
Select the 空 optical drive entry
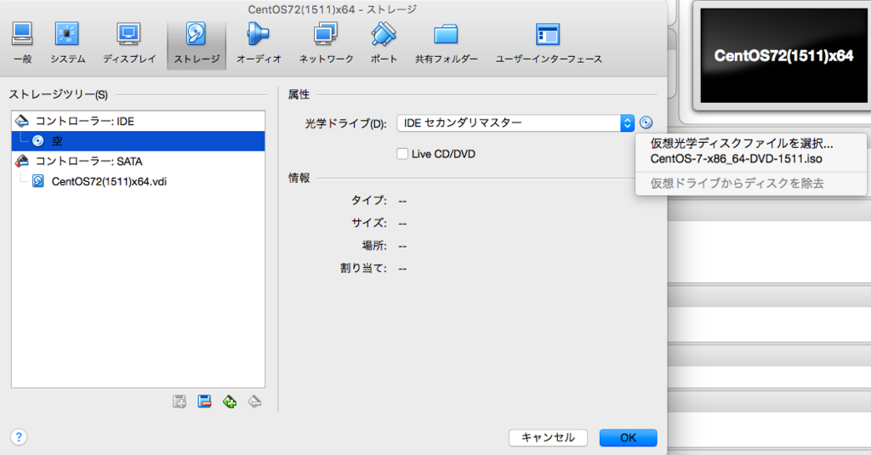coord(138,141)
